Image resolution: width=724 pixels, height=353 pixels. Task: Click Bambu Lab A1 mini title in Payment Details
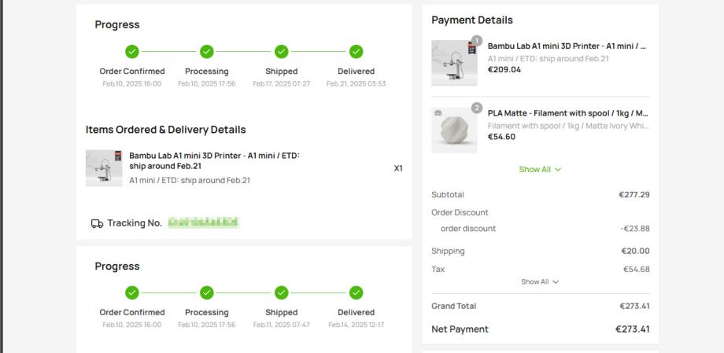pyautogui.click(x=567, y=46)
